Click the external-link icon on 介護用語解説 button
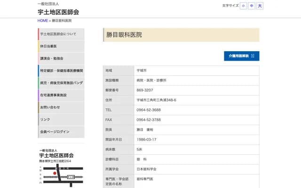Screen dimensions: 301x188 click(253, 56)
